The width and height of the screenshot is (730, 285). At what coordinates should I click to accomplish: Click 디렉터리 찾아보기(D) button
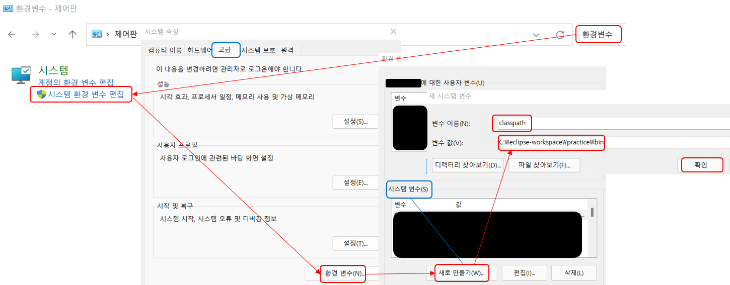pyautogui.click(x=469, y=165)
